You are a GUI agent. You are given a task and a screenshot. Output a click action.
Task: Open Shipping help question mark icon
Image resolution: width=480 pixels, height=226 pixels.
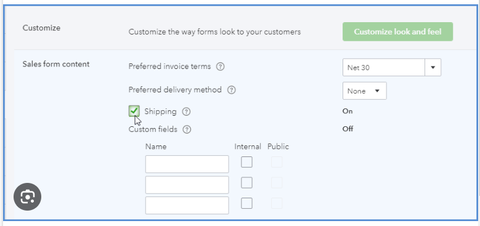(x=186, y=111)
